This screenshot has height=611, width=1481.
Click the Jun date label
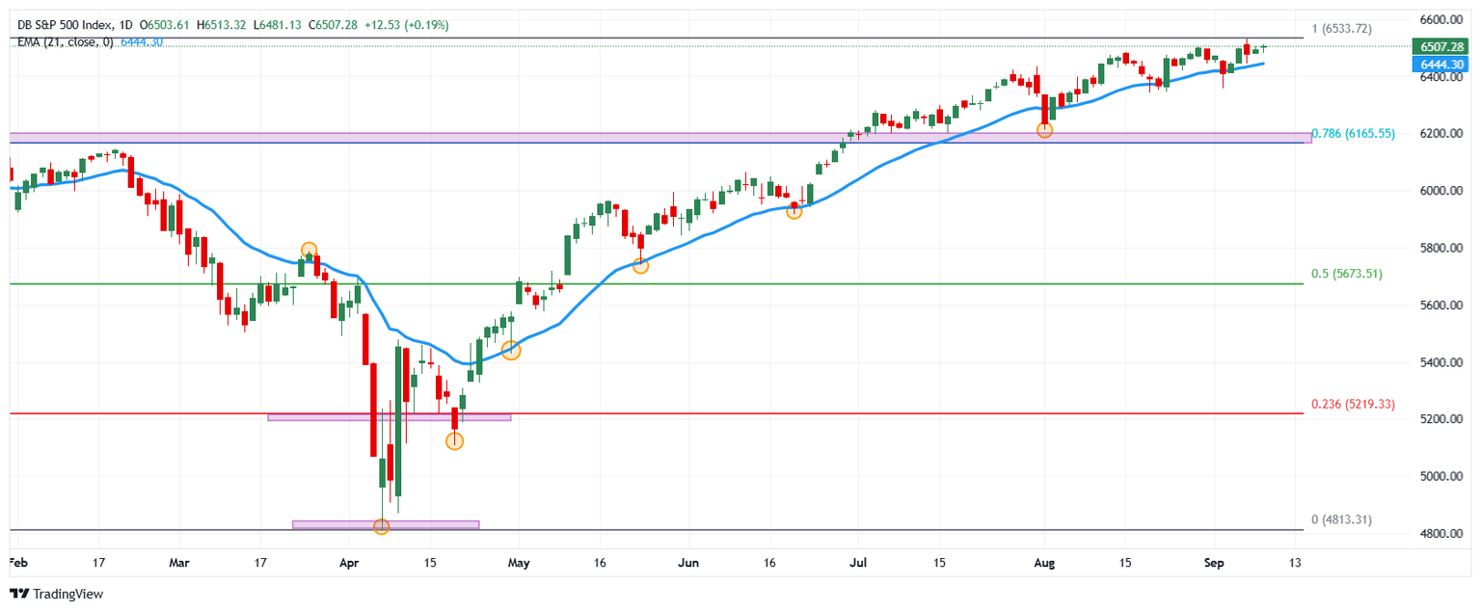tap(687, 561)
